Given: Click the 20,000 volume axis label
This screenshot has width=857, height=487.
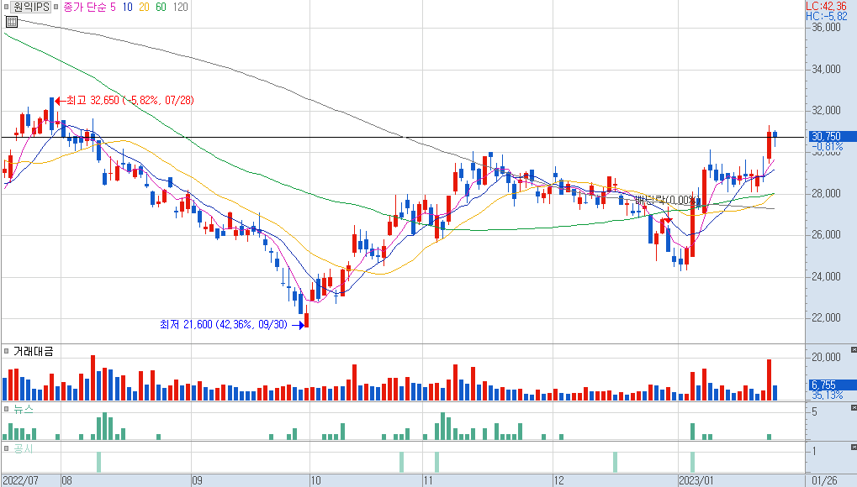Looking at the screenshot, I should click(x=826, y=357).
